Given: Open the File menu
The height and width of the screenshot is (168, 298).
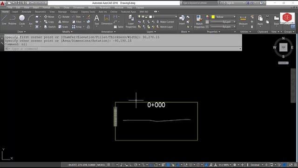Looking at the screenshot, I should click(10, 7).
